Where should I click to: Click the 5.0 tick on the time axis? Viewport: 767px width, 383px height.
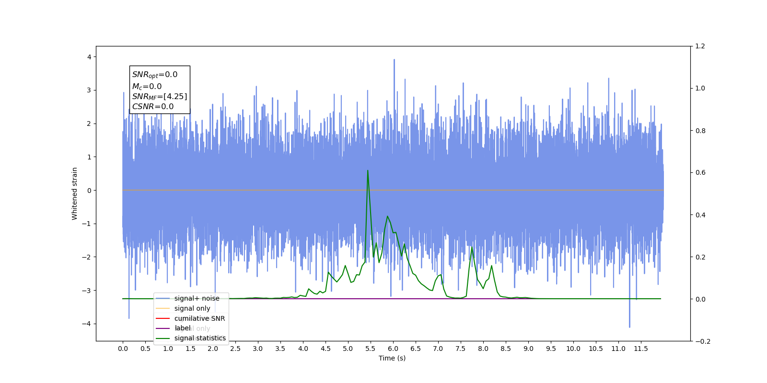pyautogui.click(x=348, y=349)
